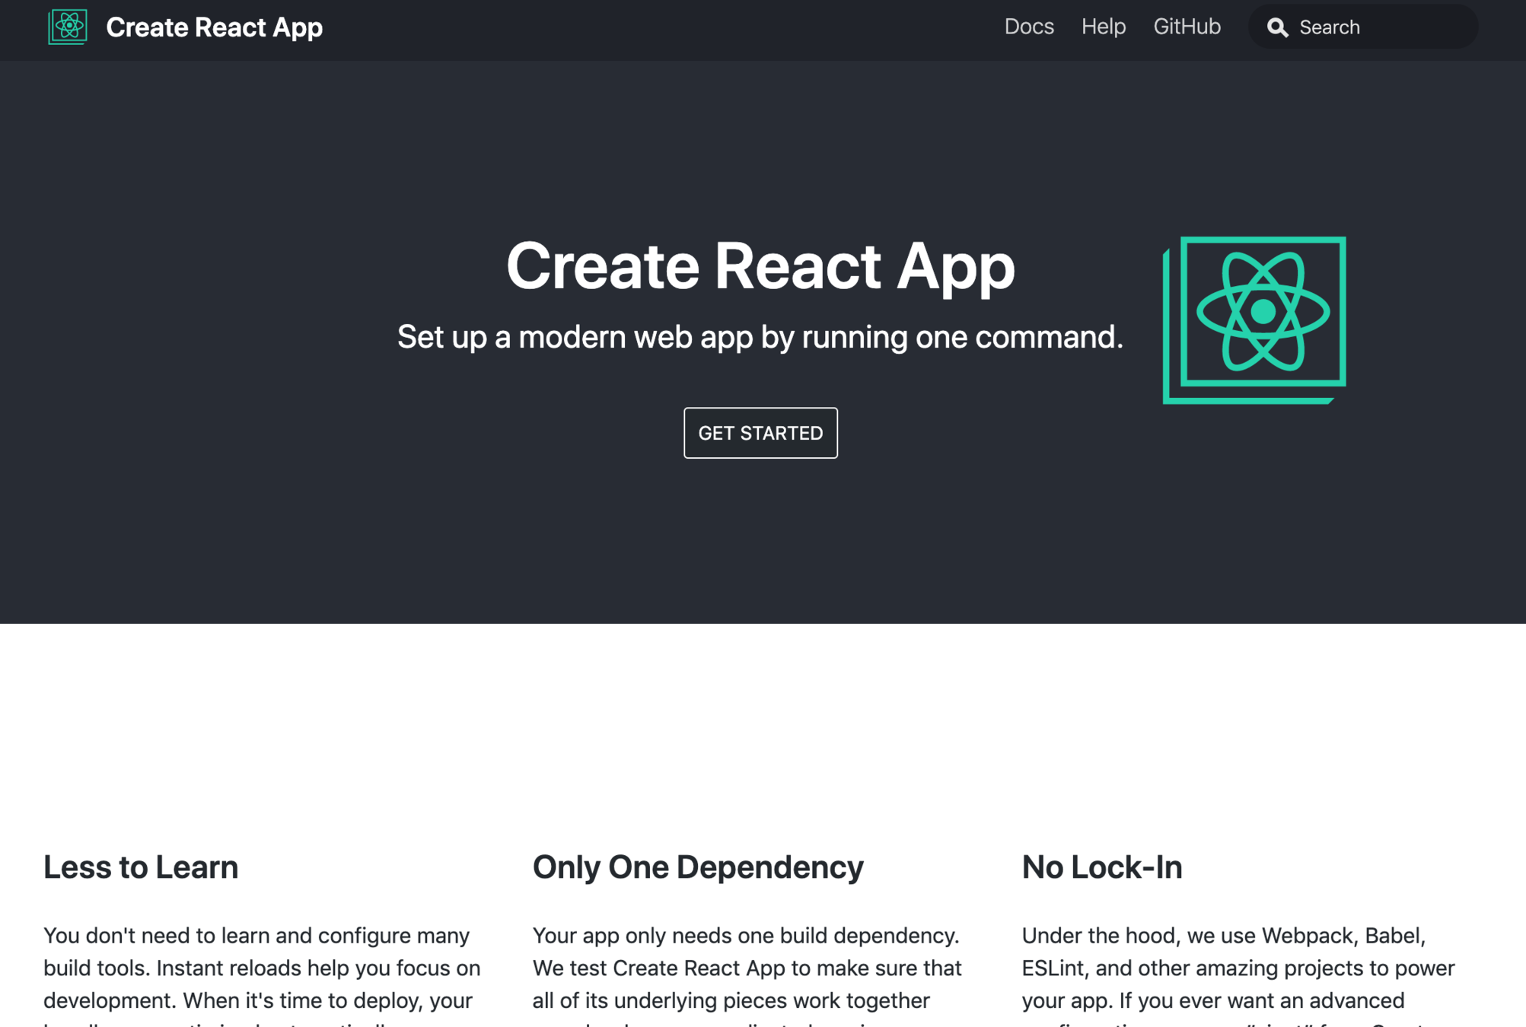
Task: Click the Less to Learn heading
Action: click(141, 866)
